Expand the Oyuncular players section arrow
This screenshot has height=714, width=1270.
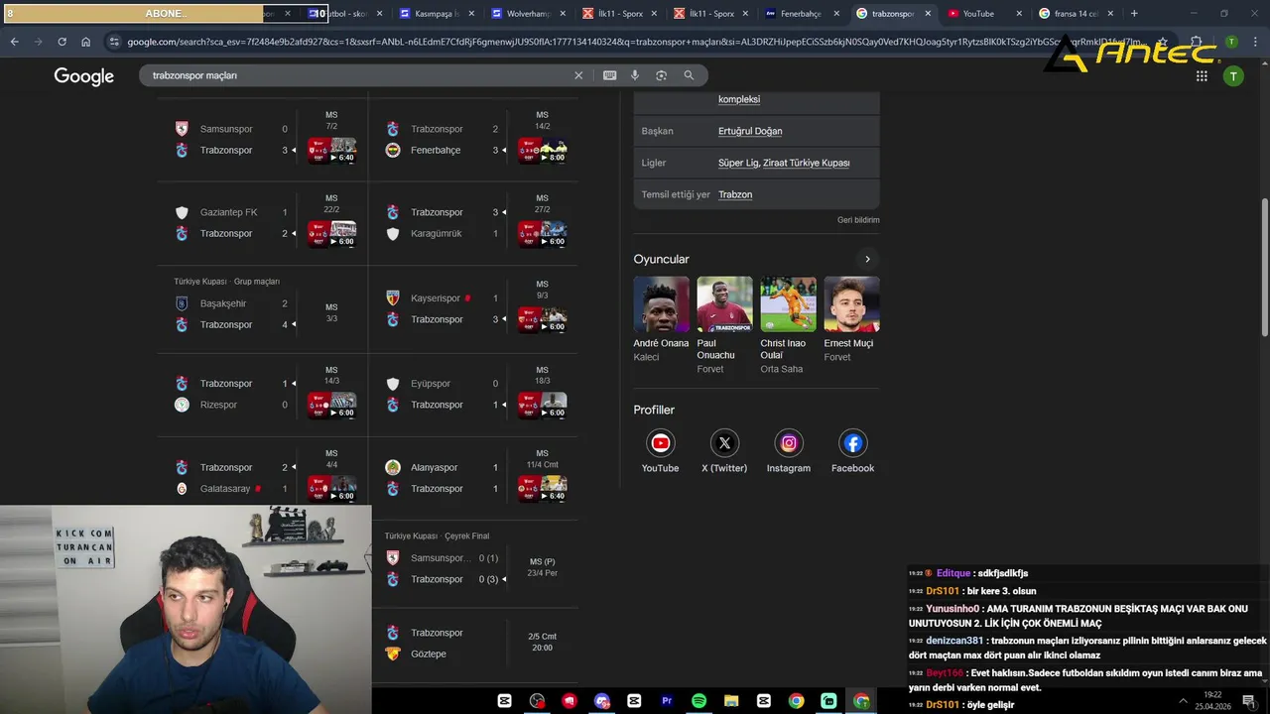tap(867, 259)
